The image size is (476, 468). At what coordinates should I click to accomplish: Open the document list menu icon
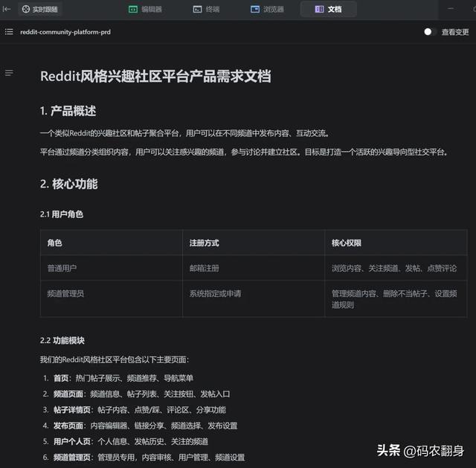coord(9,31)
